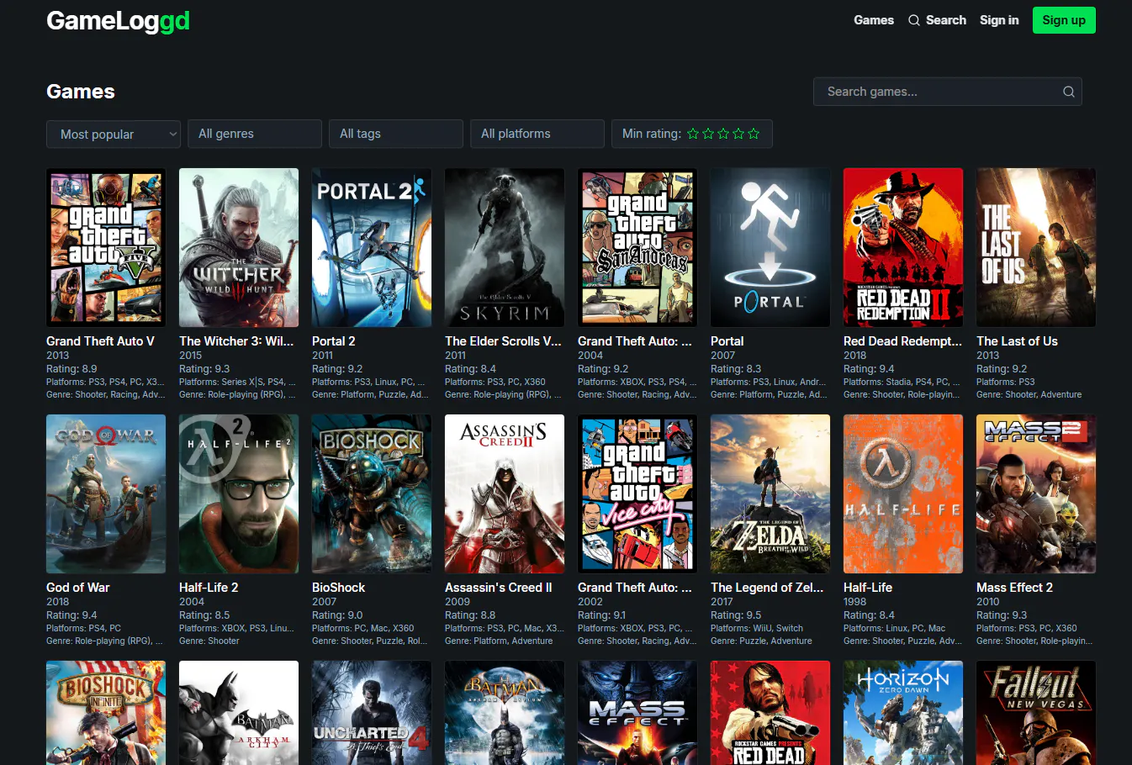Focus the Search games input field
This screenshot has height=765, width=1132.
948,92
